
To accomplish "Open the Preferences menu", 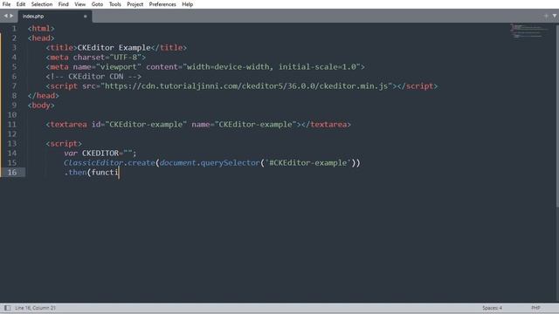I will point(162,4).
